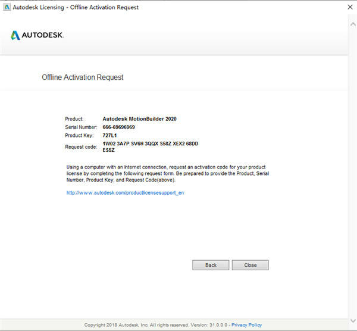Click the Autodesk Licensing title bar icon
The image size is (357, 331).
click(x=7, y=7)
